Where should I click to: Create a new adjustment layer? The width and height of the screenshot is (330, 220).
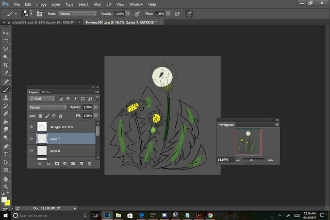pos(65,163)
